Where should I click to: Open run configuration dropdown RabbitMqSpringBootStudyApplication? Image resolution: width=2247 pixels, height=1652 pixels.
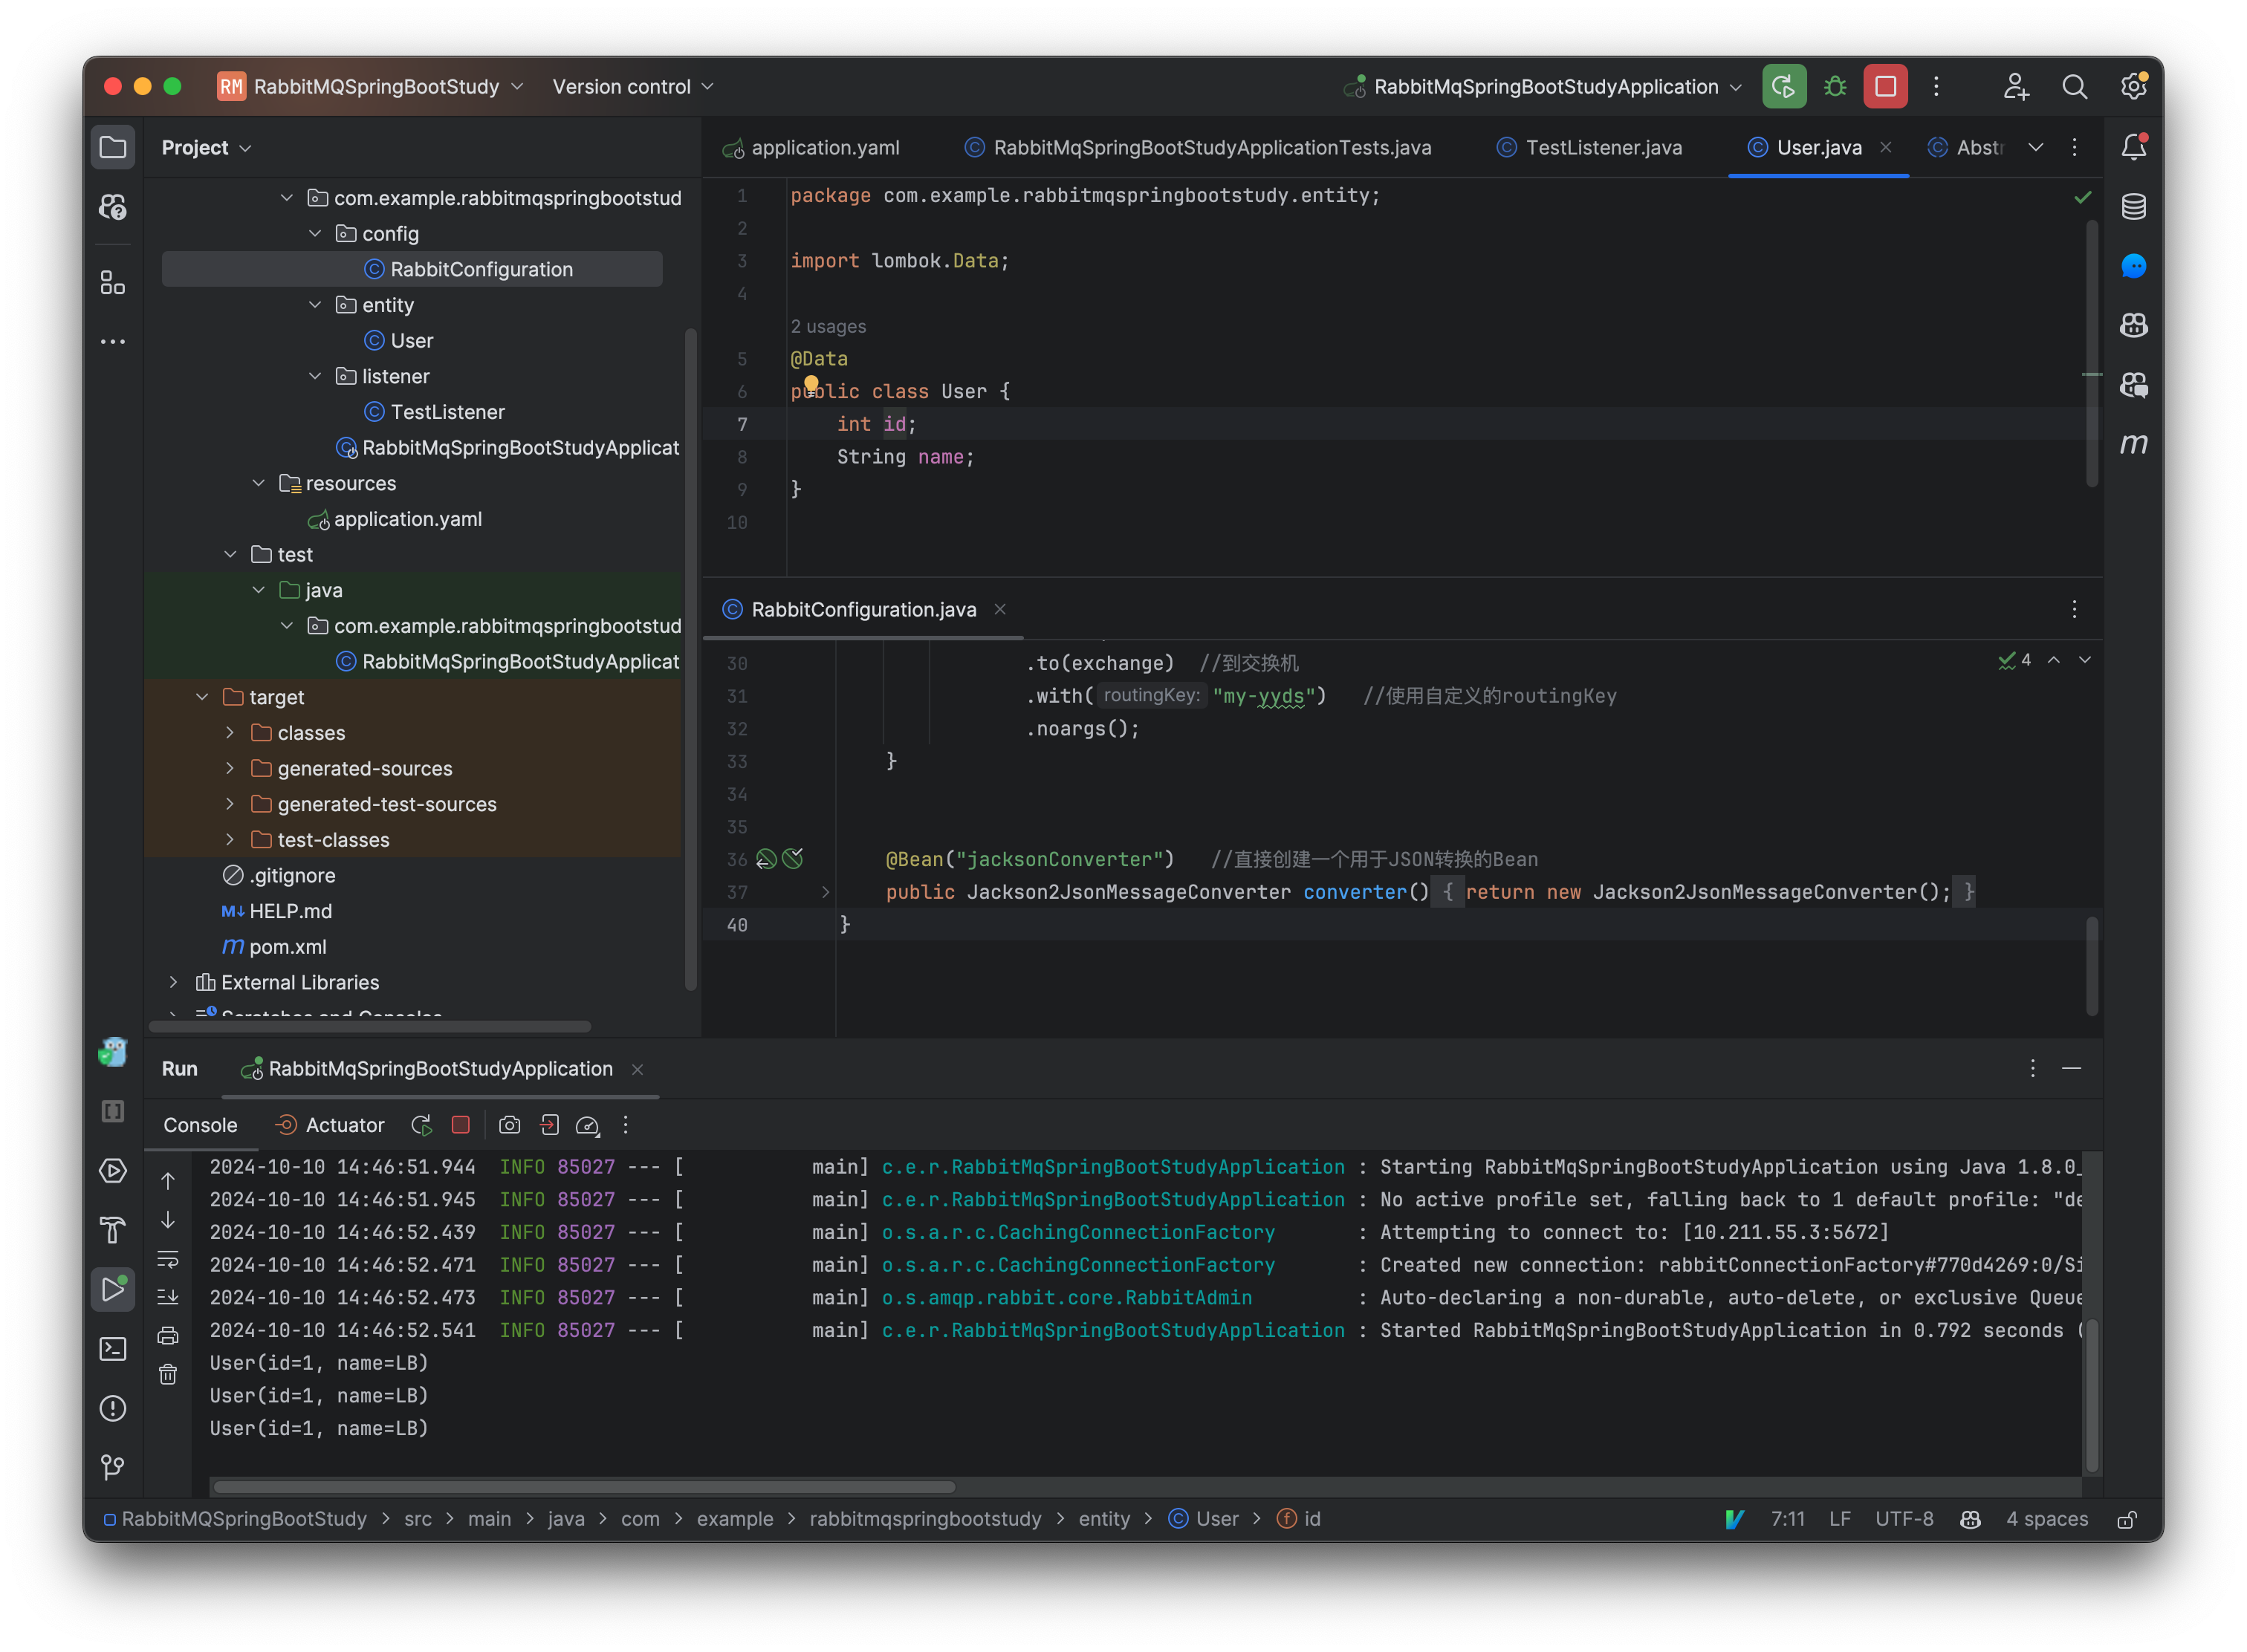click(1546, 87)
